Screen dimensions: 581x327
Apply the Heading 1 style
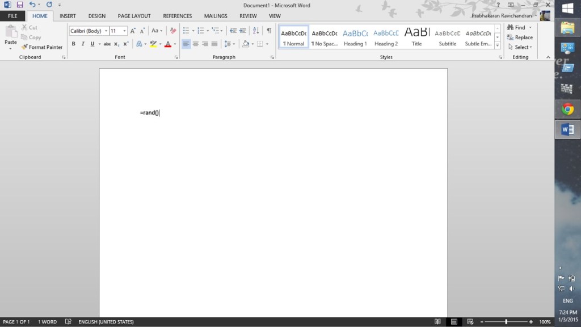(355, 37)
